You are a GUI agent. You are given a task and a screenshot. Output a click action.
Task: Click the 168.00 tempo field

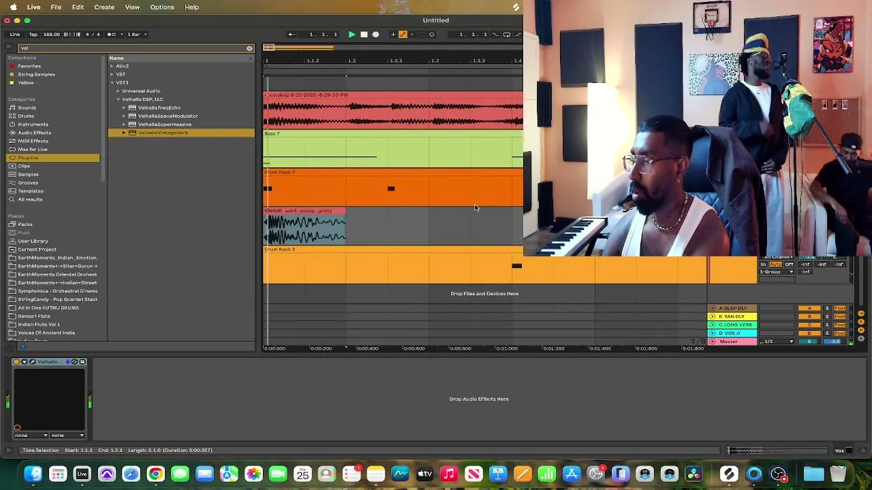click(52, 34)
